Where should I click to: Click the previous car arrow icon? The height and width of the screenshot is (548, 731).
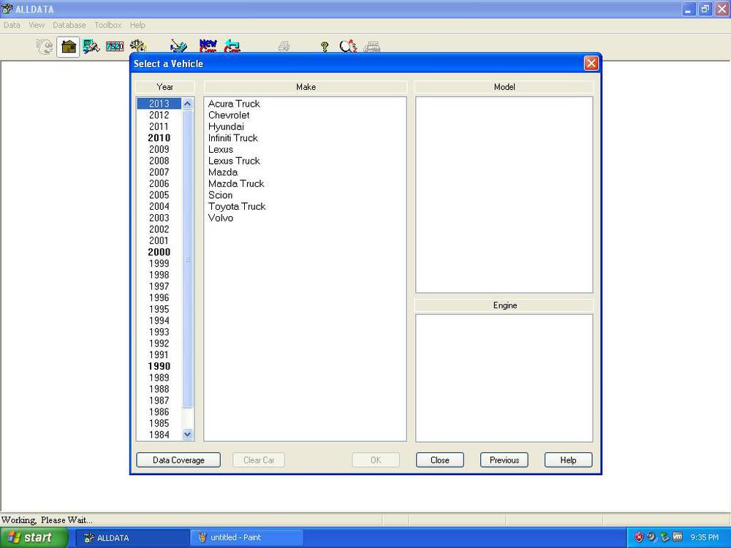pos(232,46)
